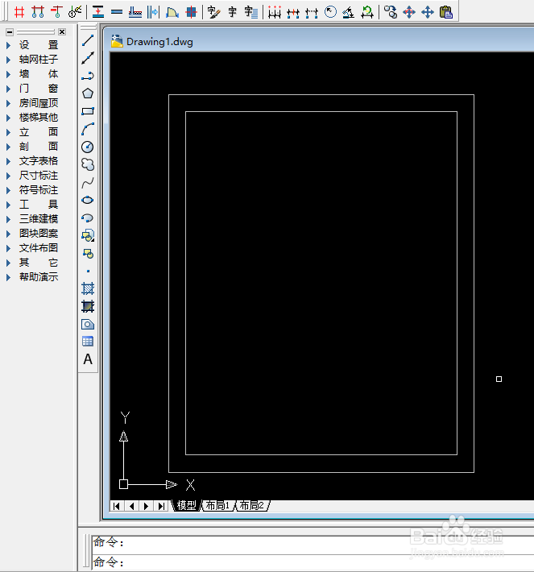
Task: Open the 文件布图 menu item
Action: point(39,248)
